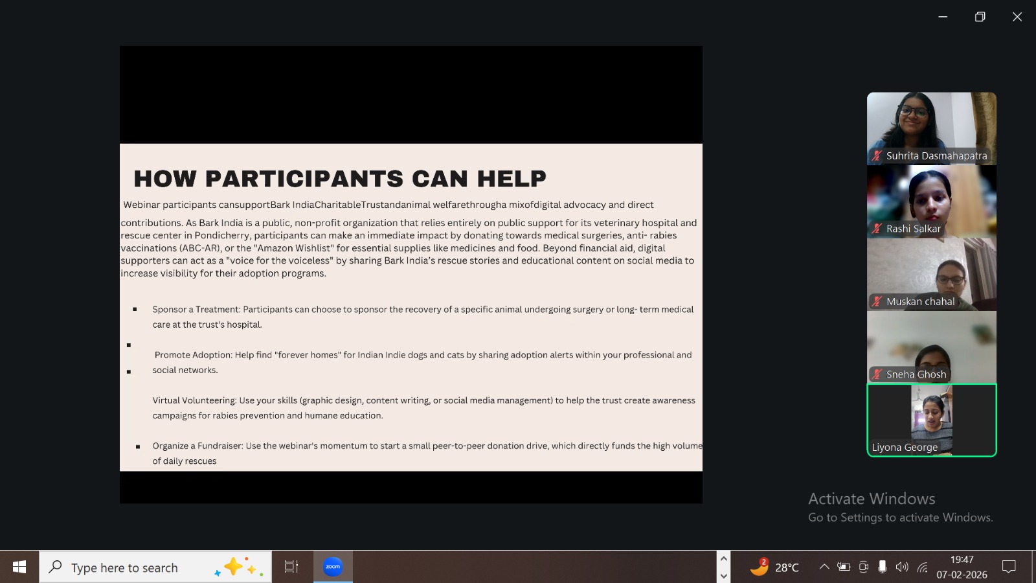Select Liyona George's highlighted video tile
The image size is (1036, 583).
931,420
